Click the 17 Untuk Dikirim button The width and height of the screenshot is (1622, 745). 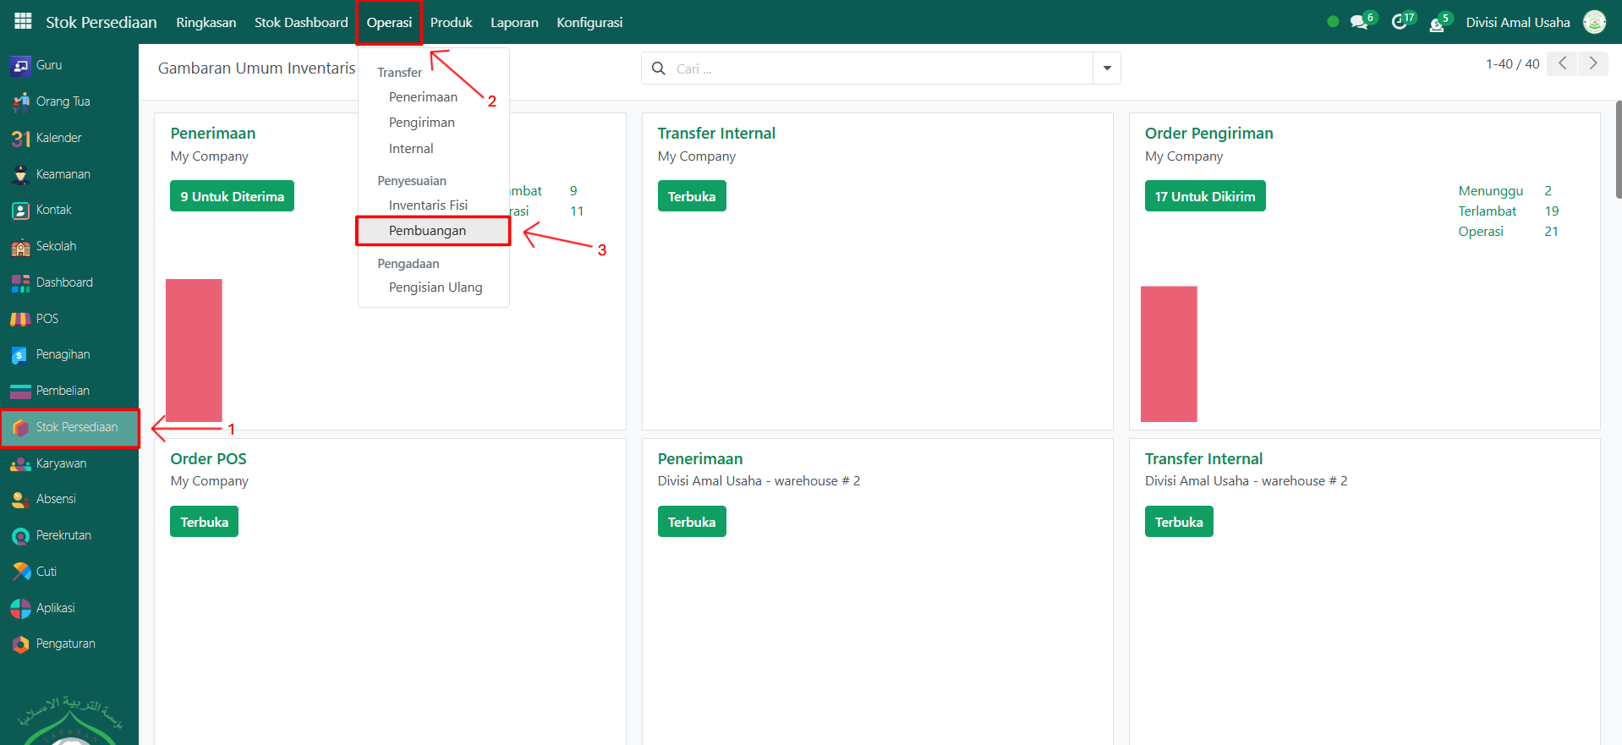(x=1204, y=196)
